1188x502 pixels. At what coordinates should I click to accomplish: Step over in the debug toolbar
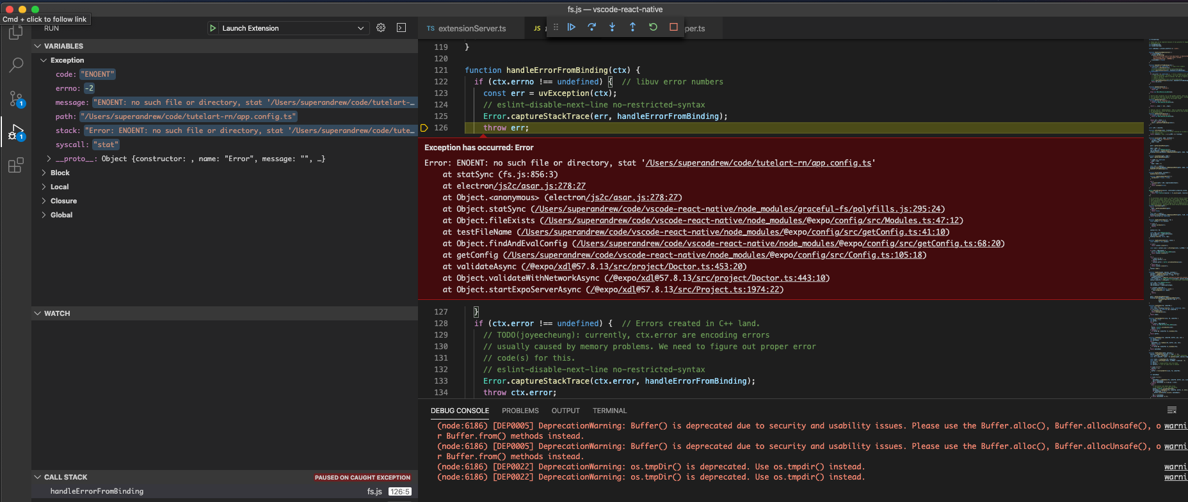tap(592, 27)
